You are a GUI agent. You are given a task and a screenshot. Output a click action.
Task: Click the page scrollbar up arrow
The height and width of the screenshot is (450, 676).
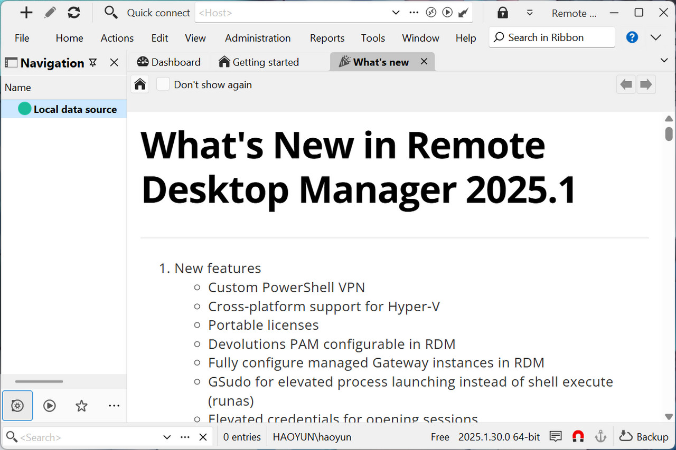pos(669,118)
